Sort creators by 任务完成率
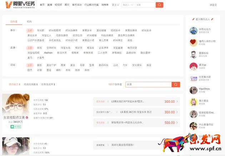The width and height of the screenshot is (225, 156). (48, 84)
